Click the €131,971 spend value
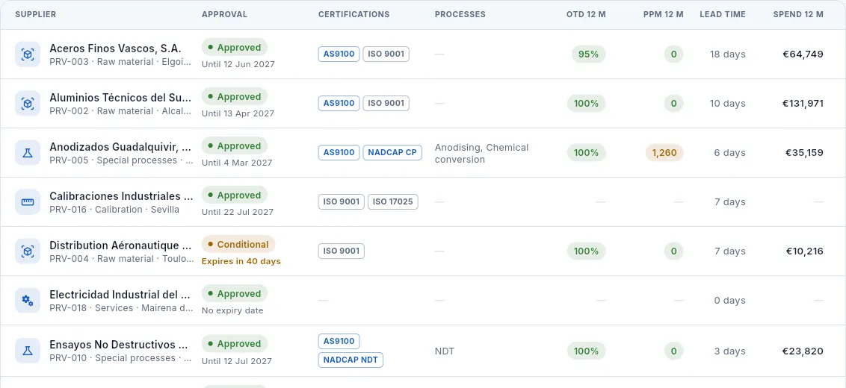This screenshot has height=388, width=846. pos(803,104)
